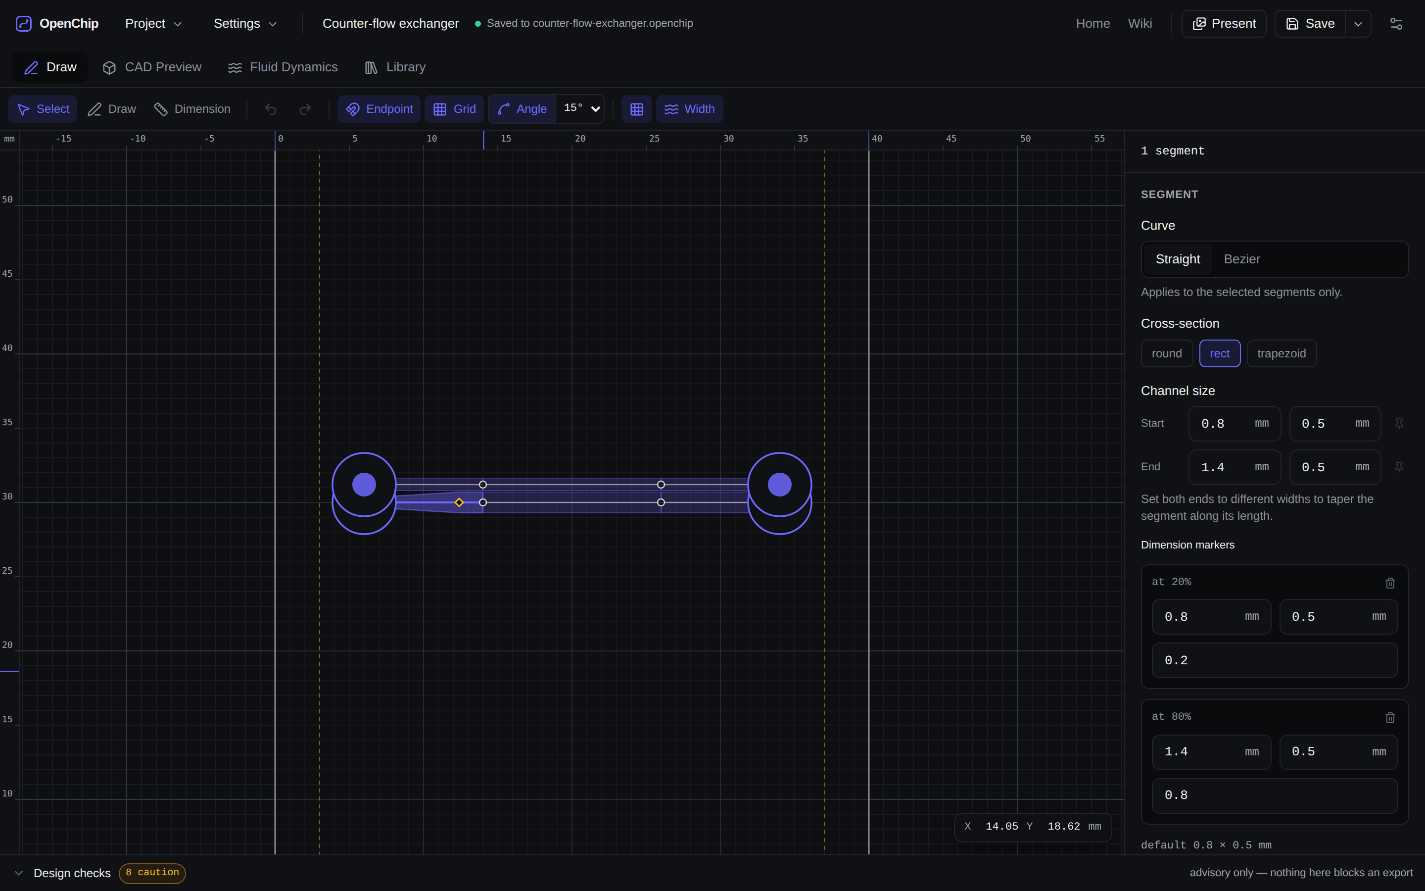Redo the last action

coord(305,109)
